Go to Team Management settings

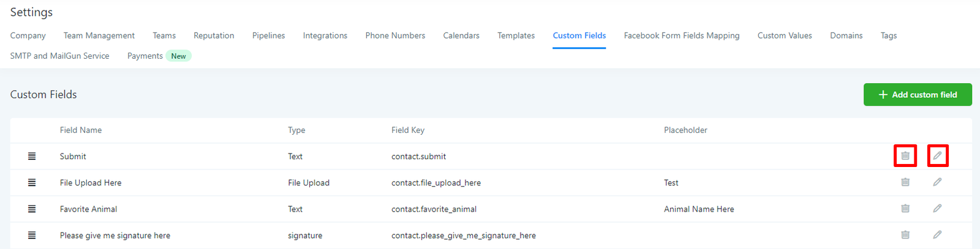click(99, 35)
